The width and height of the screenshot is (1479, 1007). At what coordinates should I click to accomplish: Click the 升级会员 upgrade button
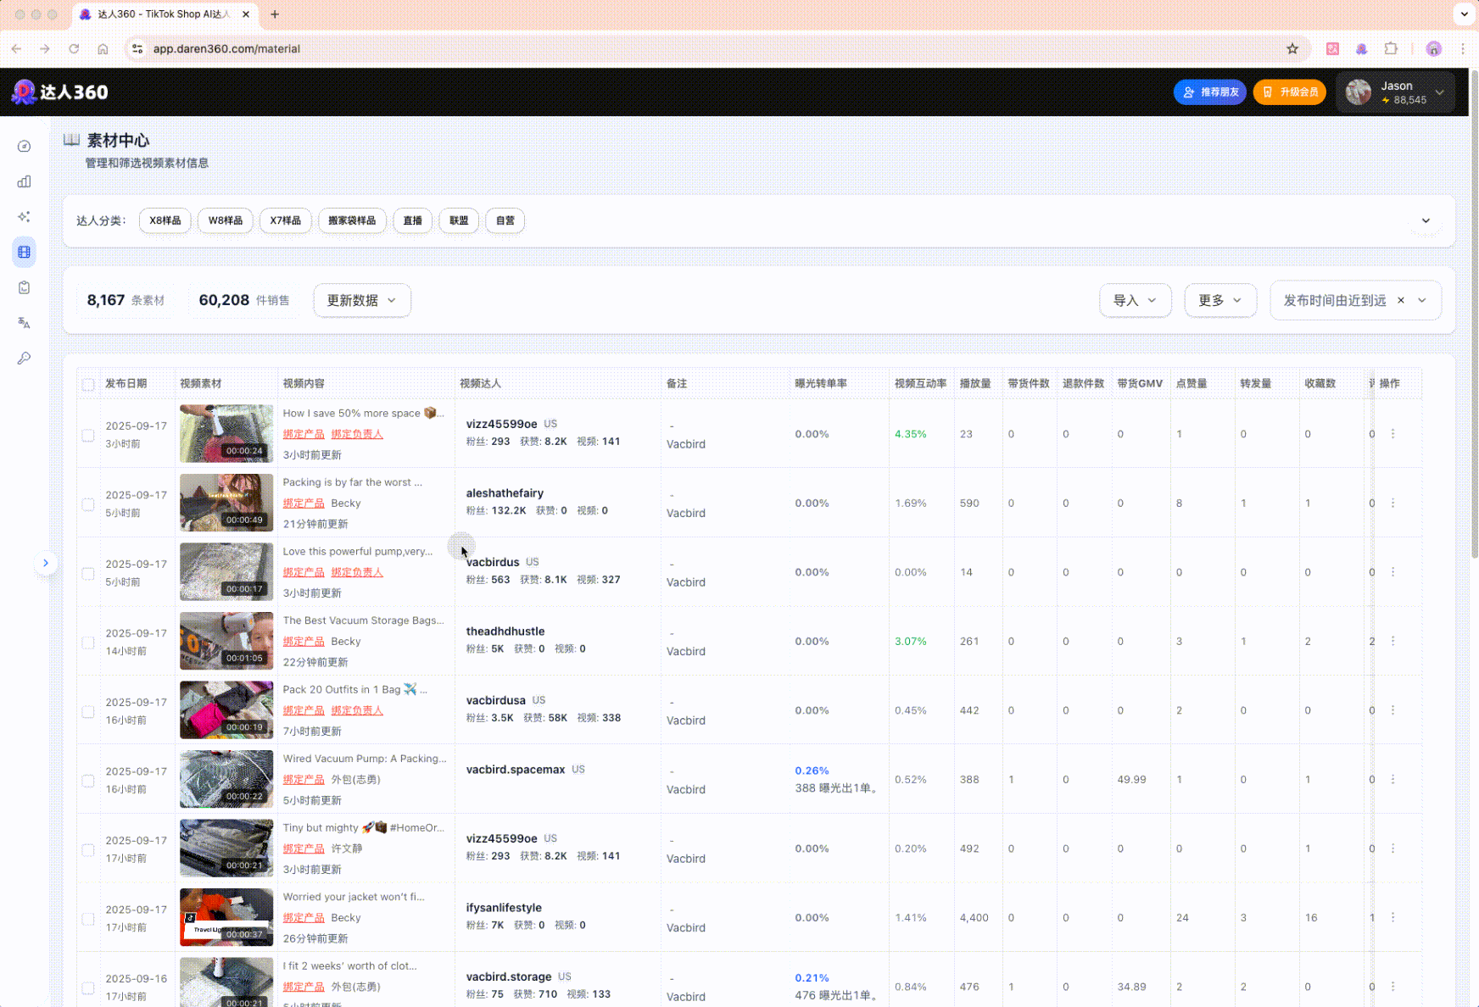point(1289,92)
